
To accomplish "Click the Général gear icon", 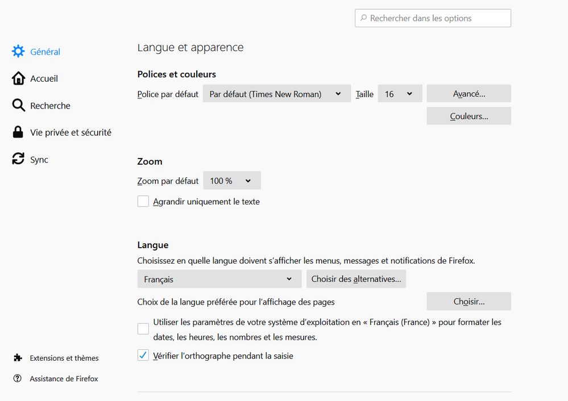I will coord(18,52).
